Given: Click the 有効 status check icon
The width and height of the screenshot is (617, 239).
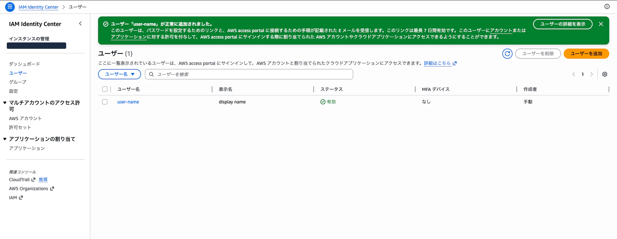Looking at the screenshot, I should (x=323, y=102).
